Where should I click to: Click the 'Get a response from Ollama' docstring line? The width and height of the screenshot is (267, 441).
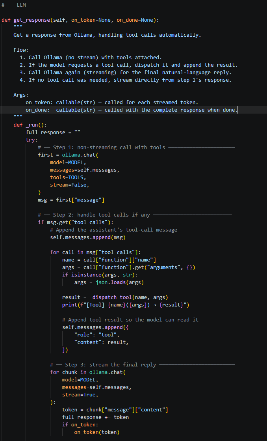click(x=107, y=35)
